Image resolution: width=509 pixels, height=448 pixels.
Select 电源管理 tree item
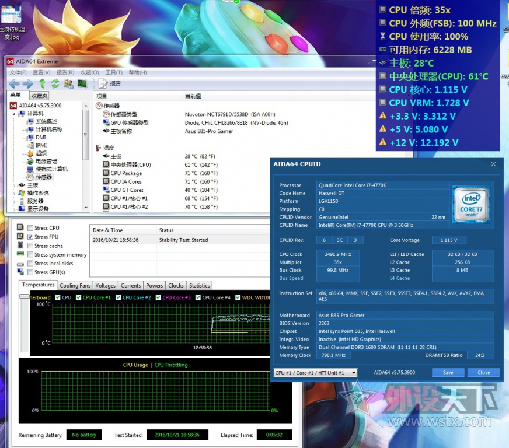tap(46, 161)
